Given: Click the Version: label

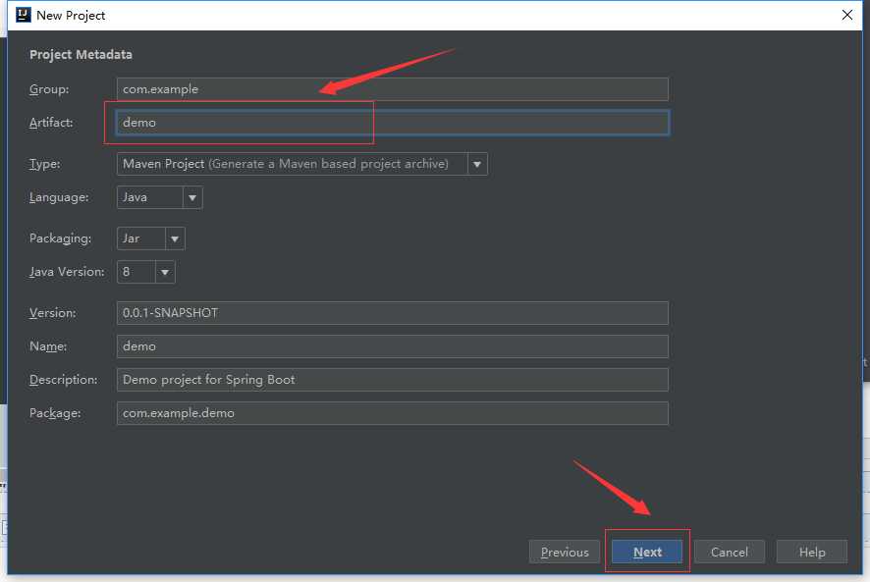Looking at the screenshot, I should [53, 313].
